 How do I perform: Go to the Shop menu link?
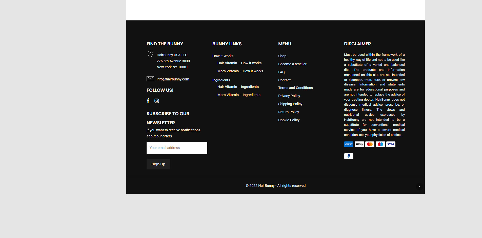[x=282, y=56]
